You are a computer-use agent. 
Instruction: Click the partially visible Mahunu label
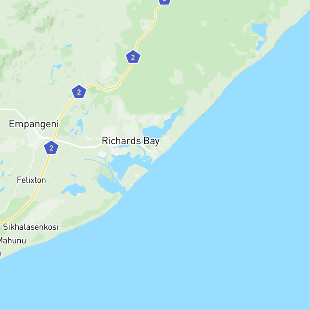(13, 241)
